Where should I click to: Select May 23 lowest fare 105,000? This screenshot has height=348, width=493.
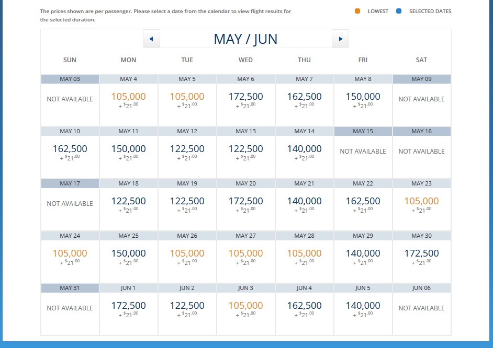click(x=421, y=204)
